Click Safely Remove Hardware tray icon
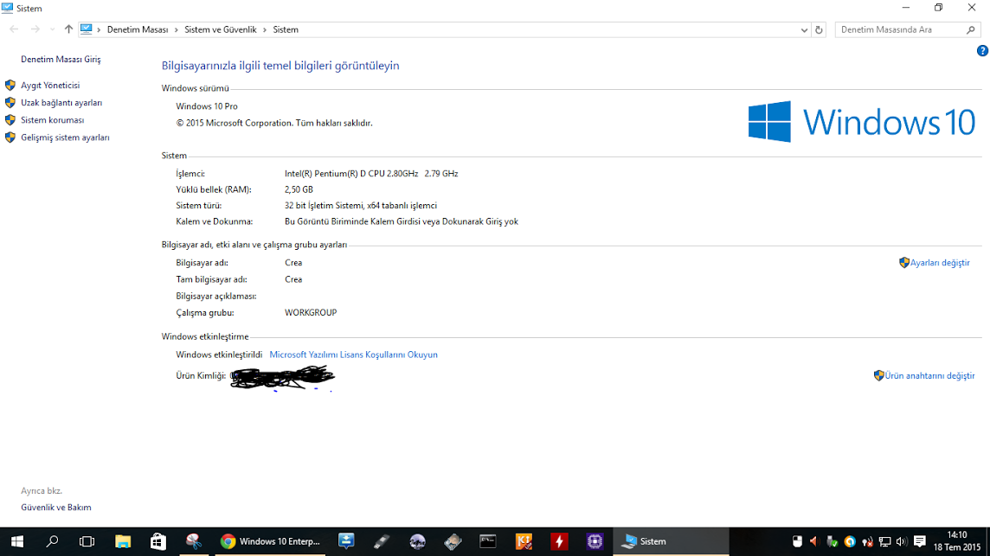990x556 pixels. tap(832, 541)
